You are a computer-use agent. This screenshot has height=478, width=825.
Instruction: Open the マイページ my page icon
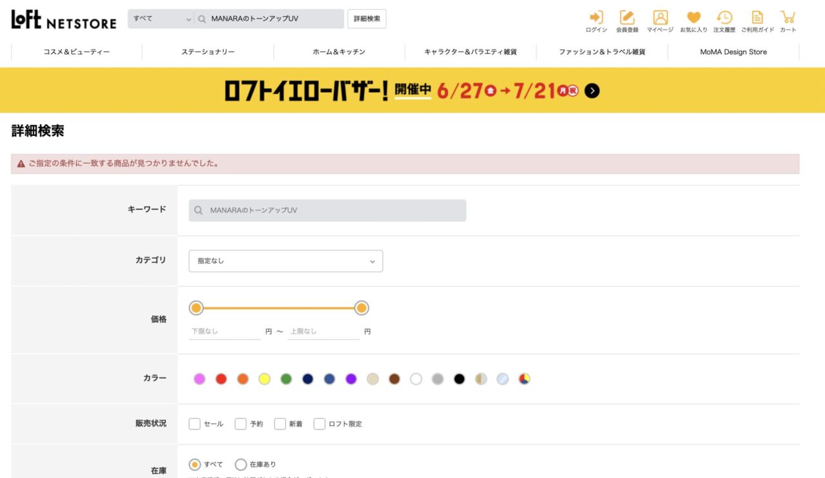point(660,21)
